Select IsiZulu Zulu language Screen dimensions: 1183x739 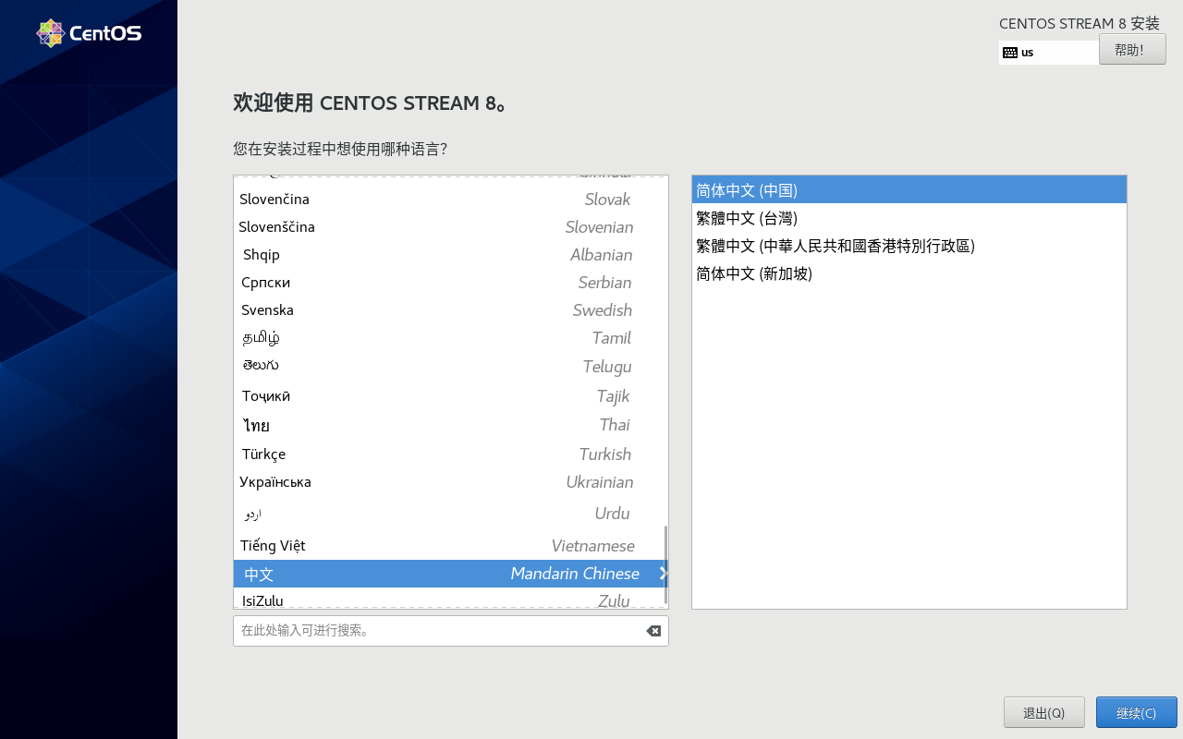450,599
